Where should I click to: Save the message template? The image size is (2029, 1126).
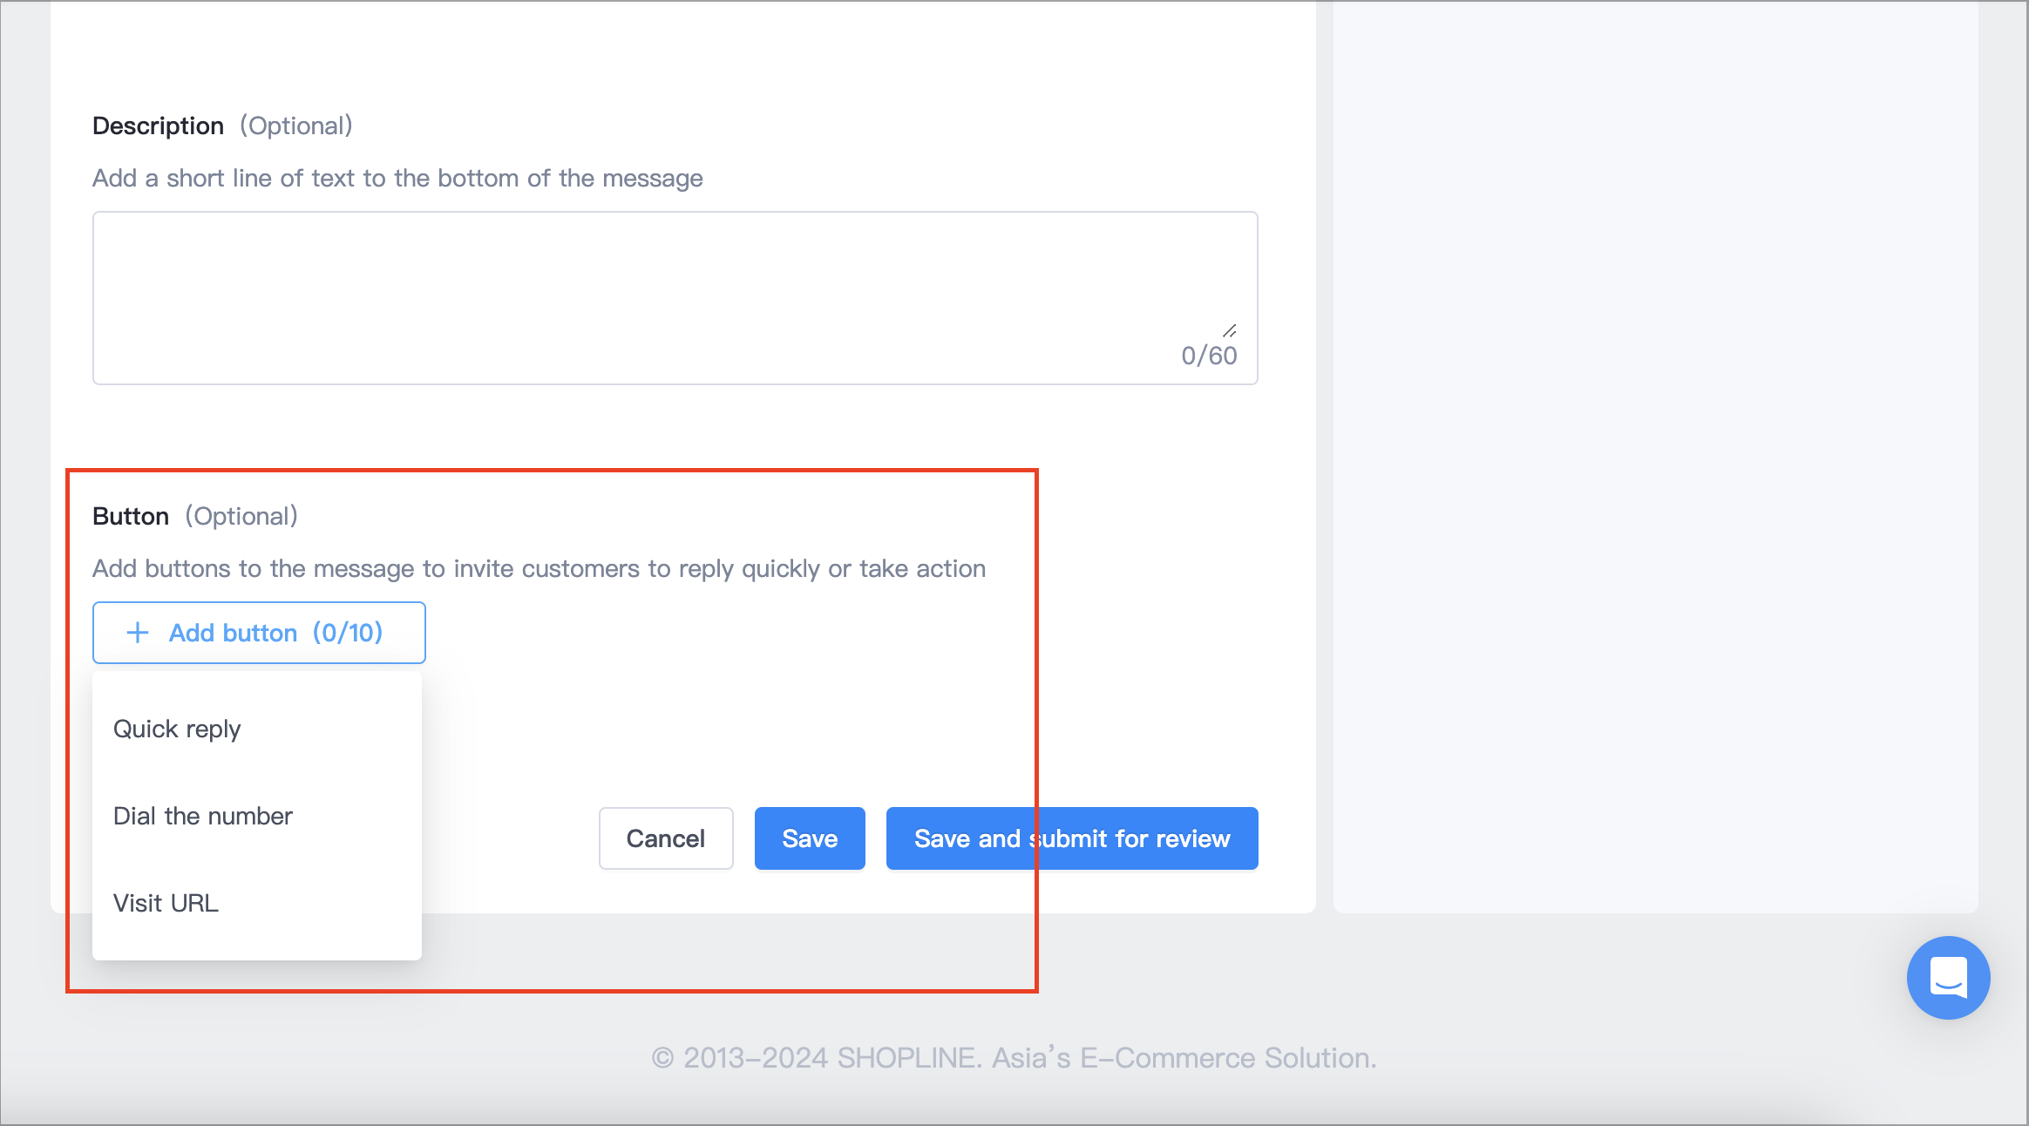[810, 838]
